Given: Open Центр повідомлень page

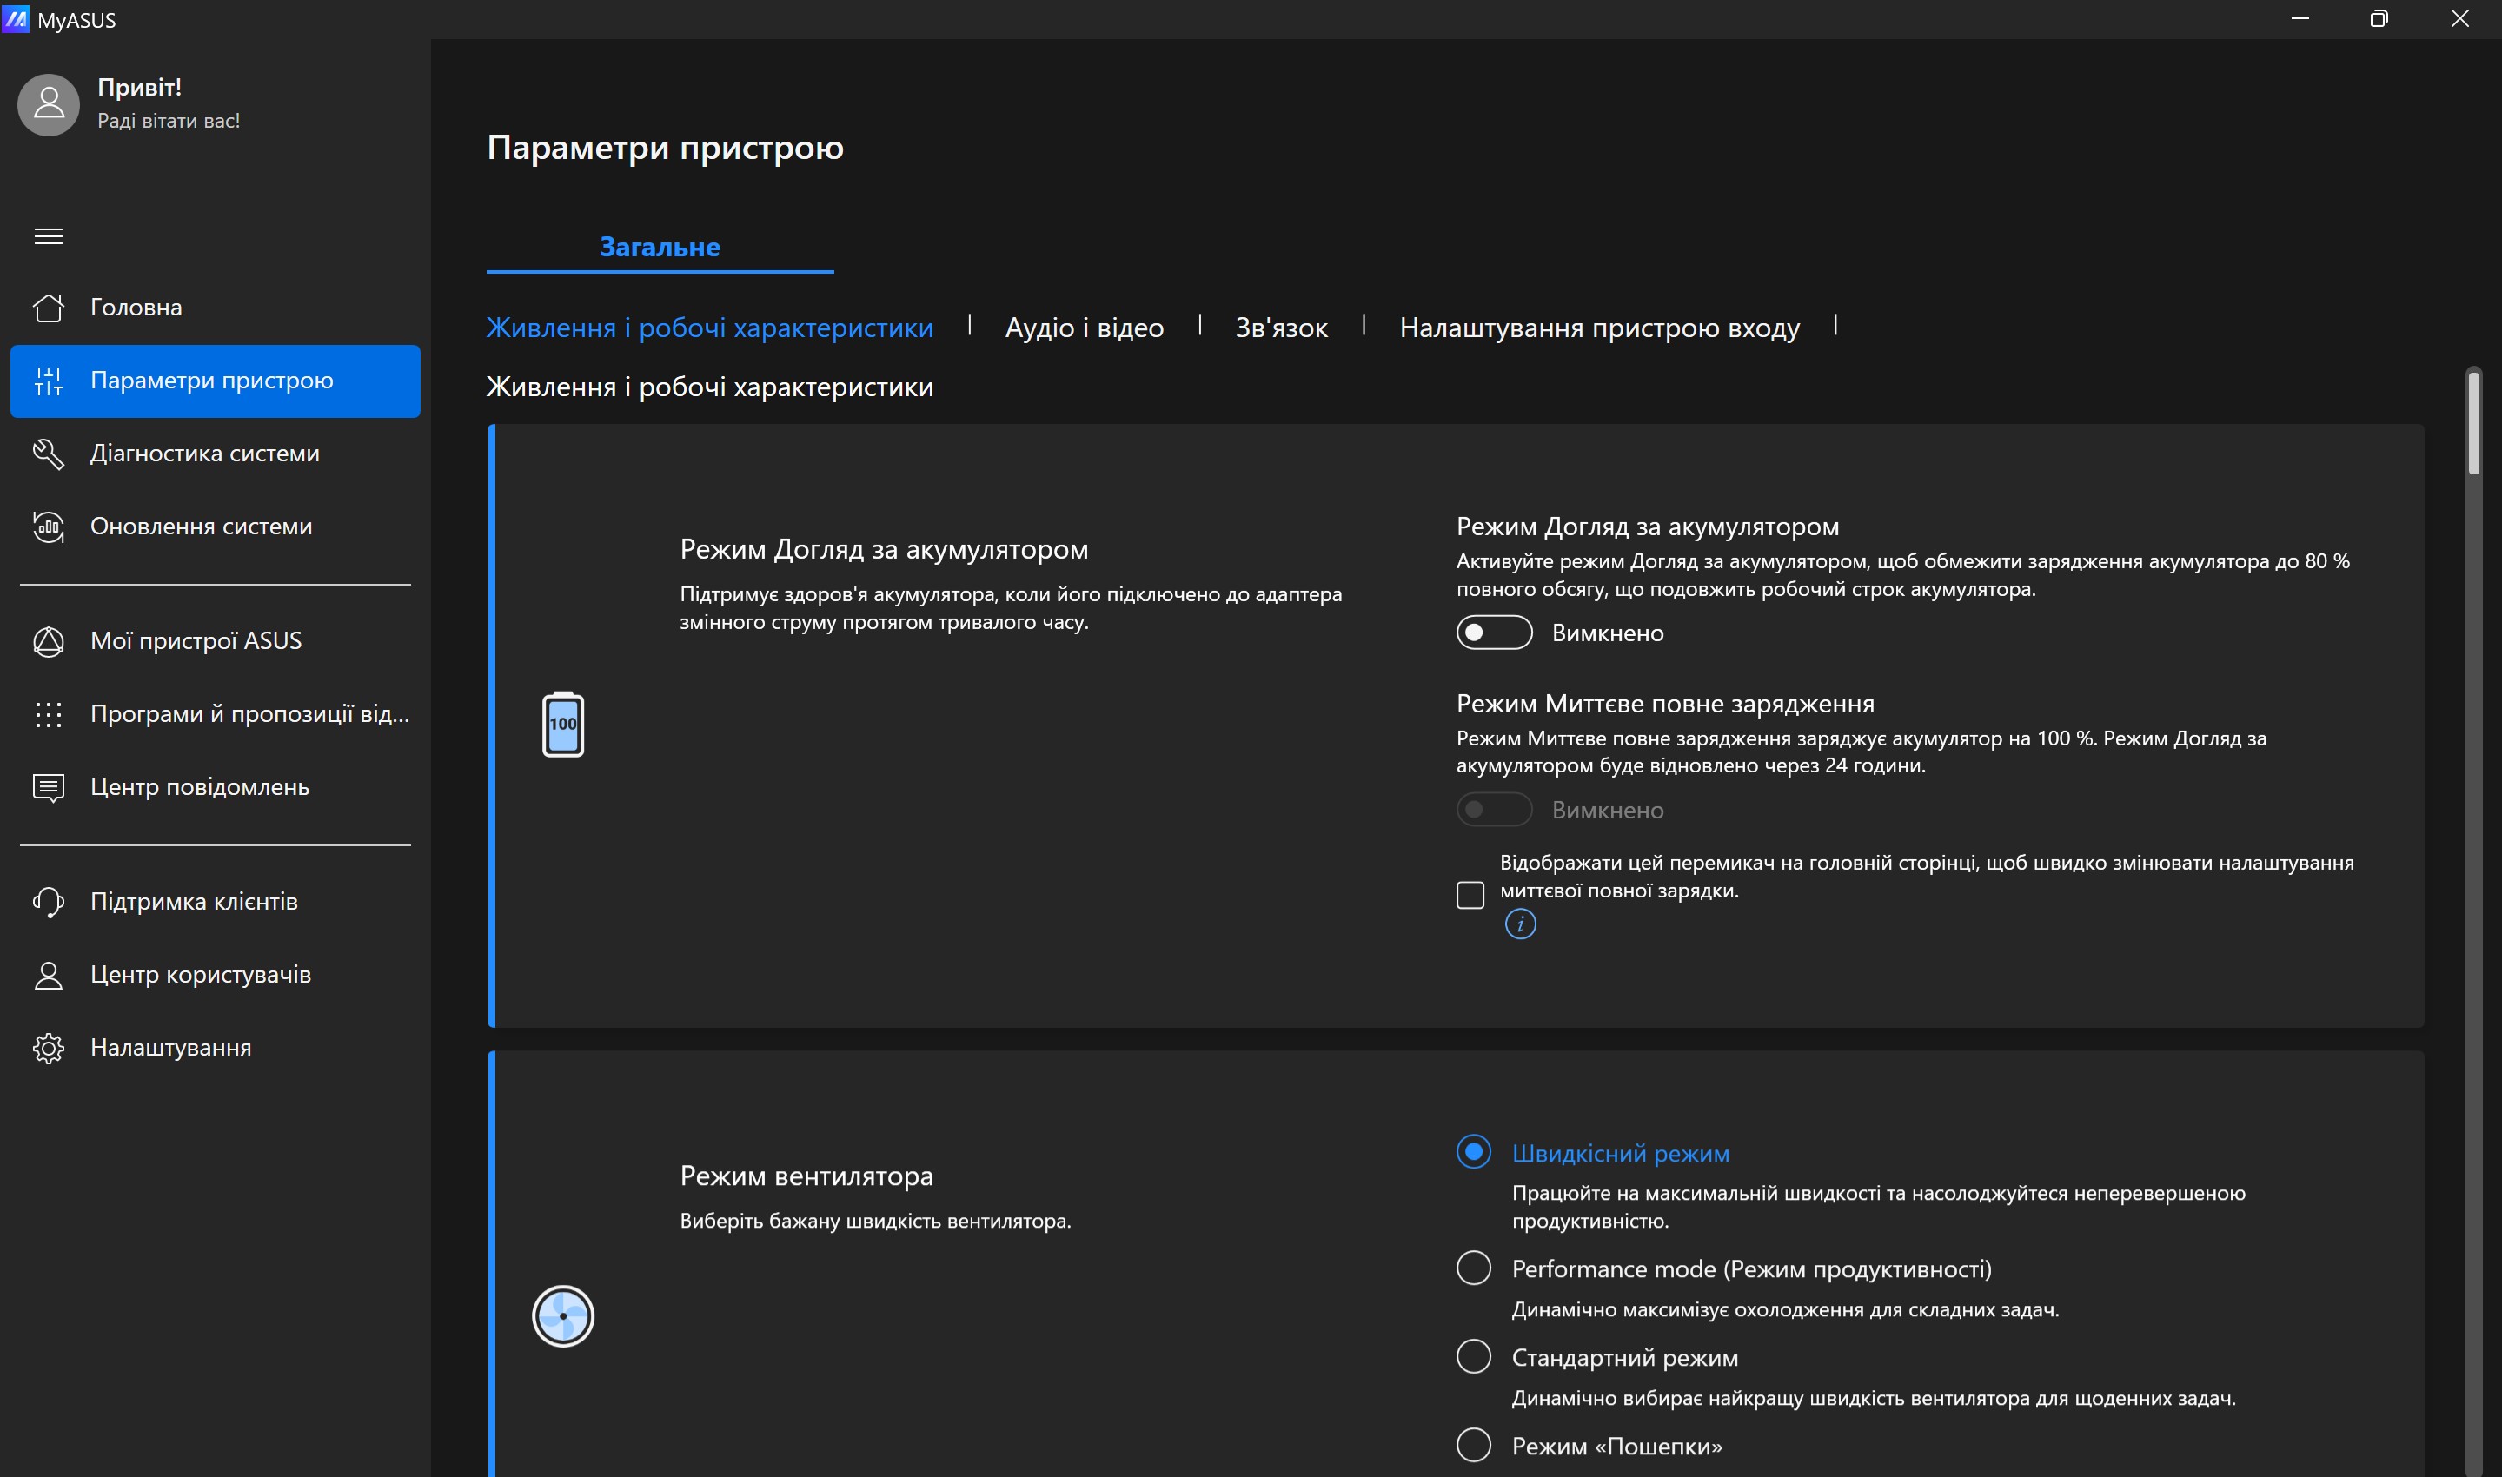Looking at the screenshot, I should tap(215, 787).
